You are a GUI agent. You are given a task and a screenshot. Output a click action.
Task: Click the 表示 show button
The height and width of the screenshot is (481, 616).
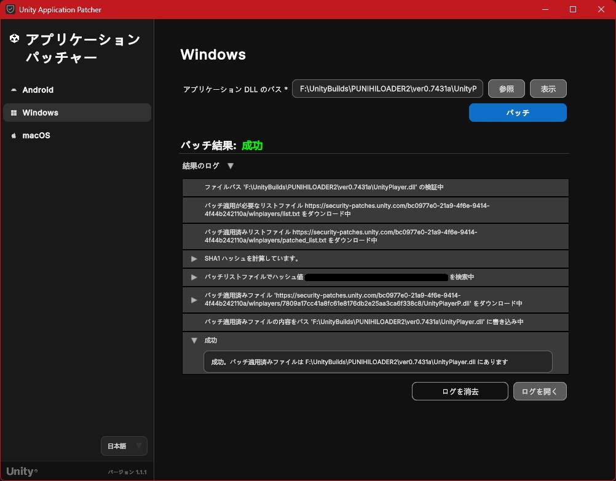pos(548,89)
